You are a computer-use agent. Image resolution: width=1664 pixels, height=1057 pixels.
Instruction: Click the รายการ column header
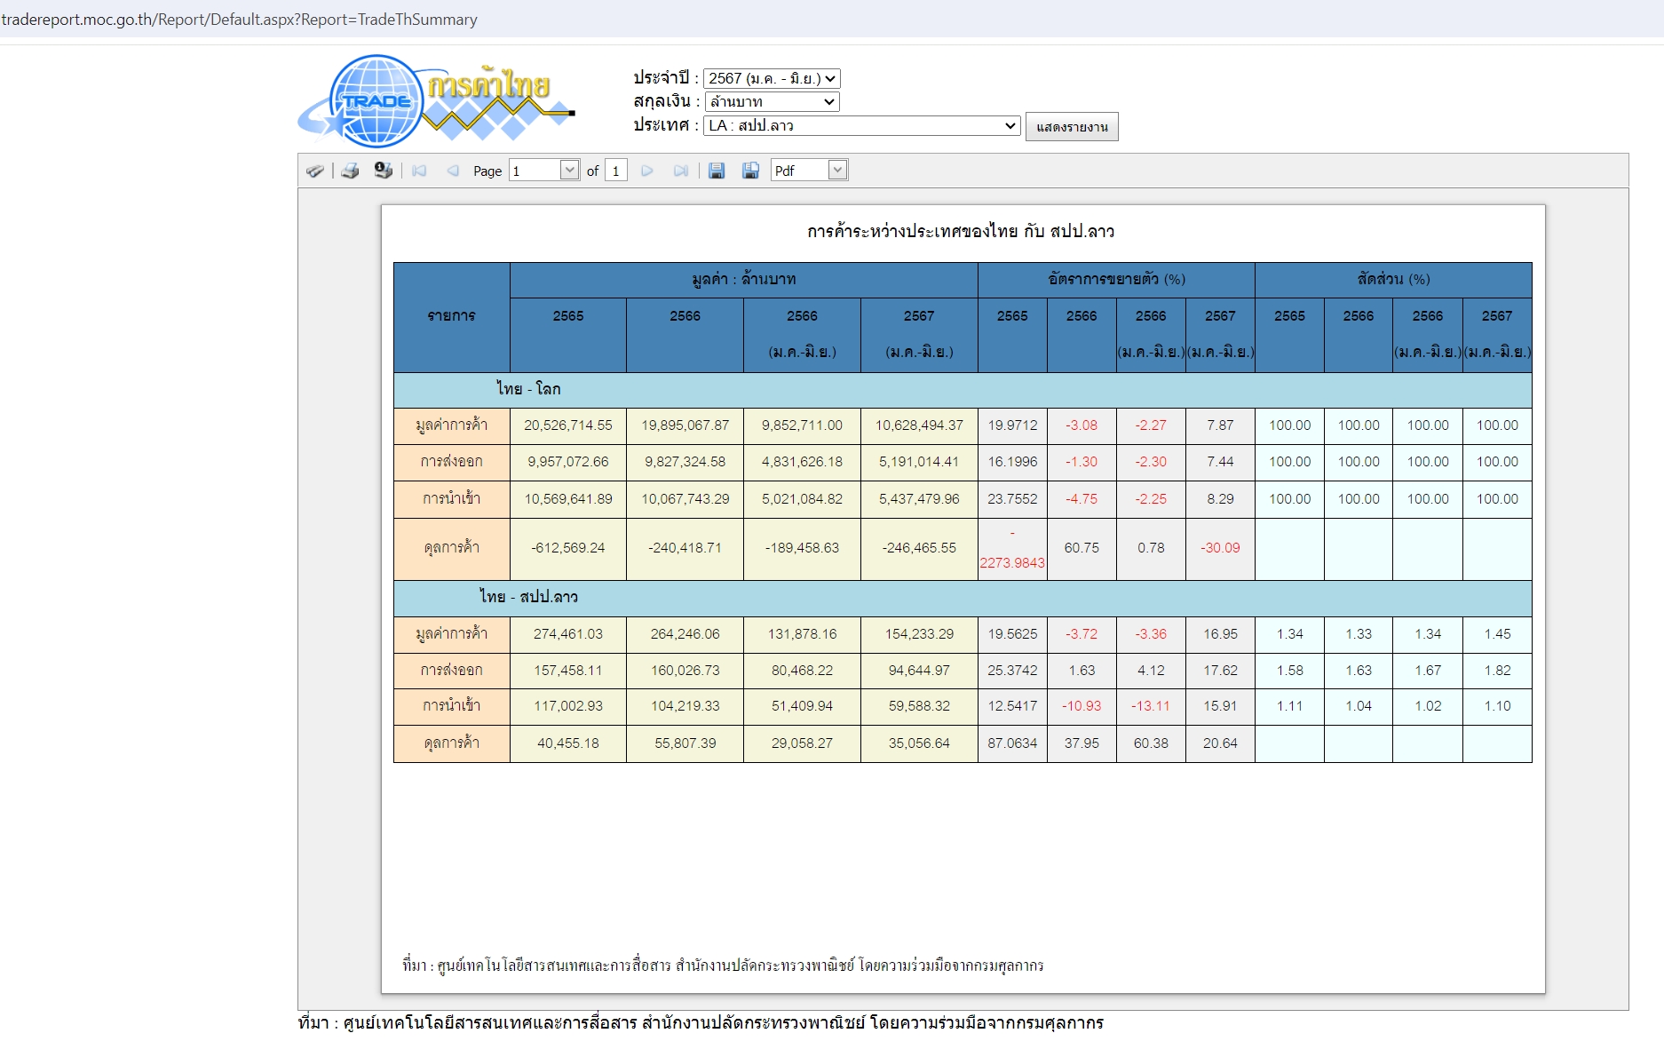(452, 316)
